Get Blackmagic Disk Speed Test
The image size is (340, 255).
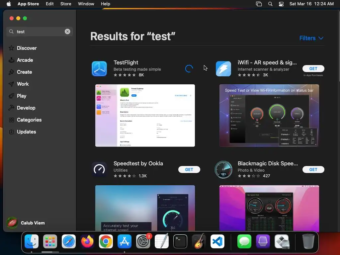point(313,170)
